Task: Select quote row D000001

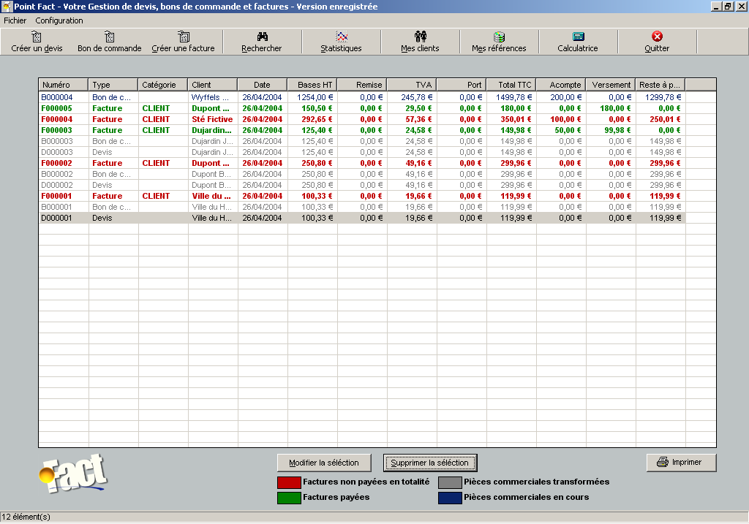Action: (x=362, y=218)
